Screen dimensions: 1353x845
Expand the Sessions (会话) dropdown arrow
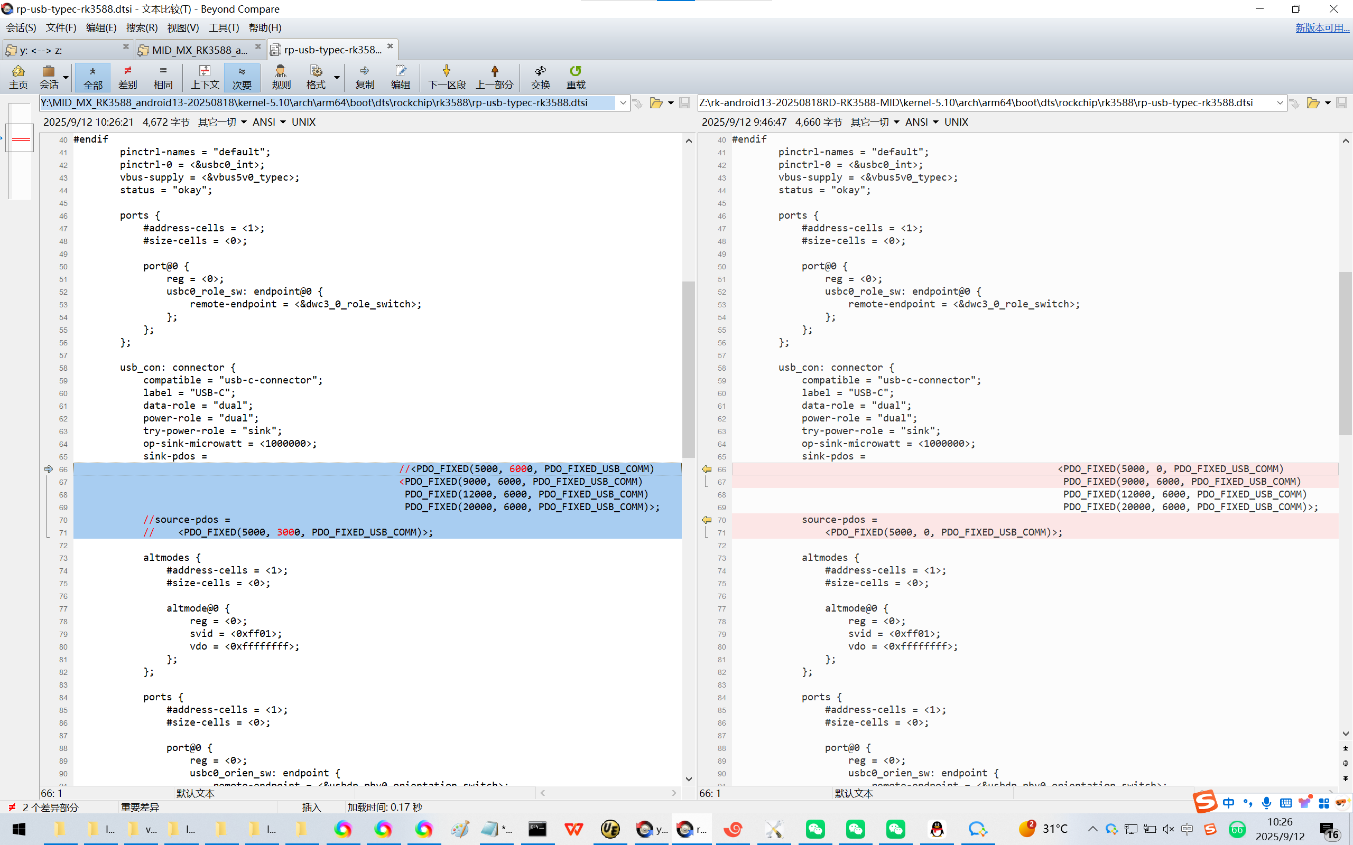pos(66,77)
